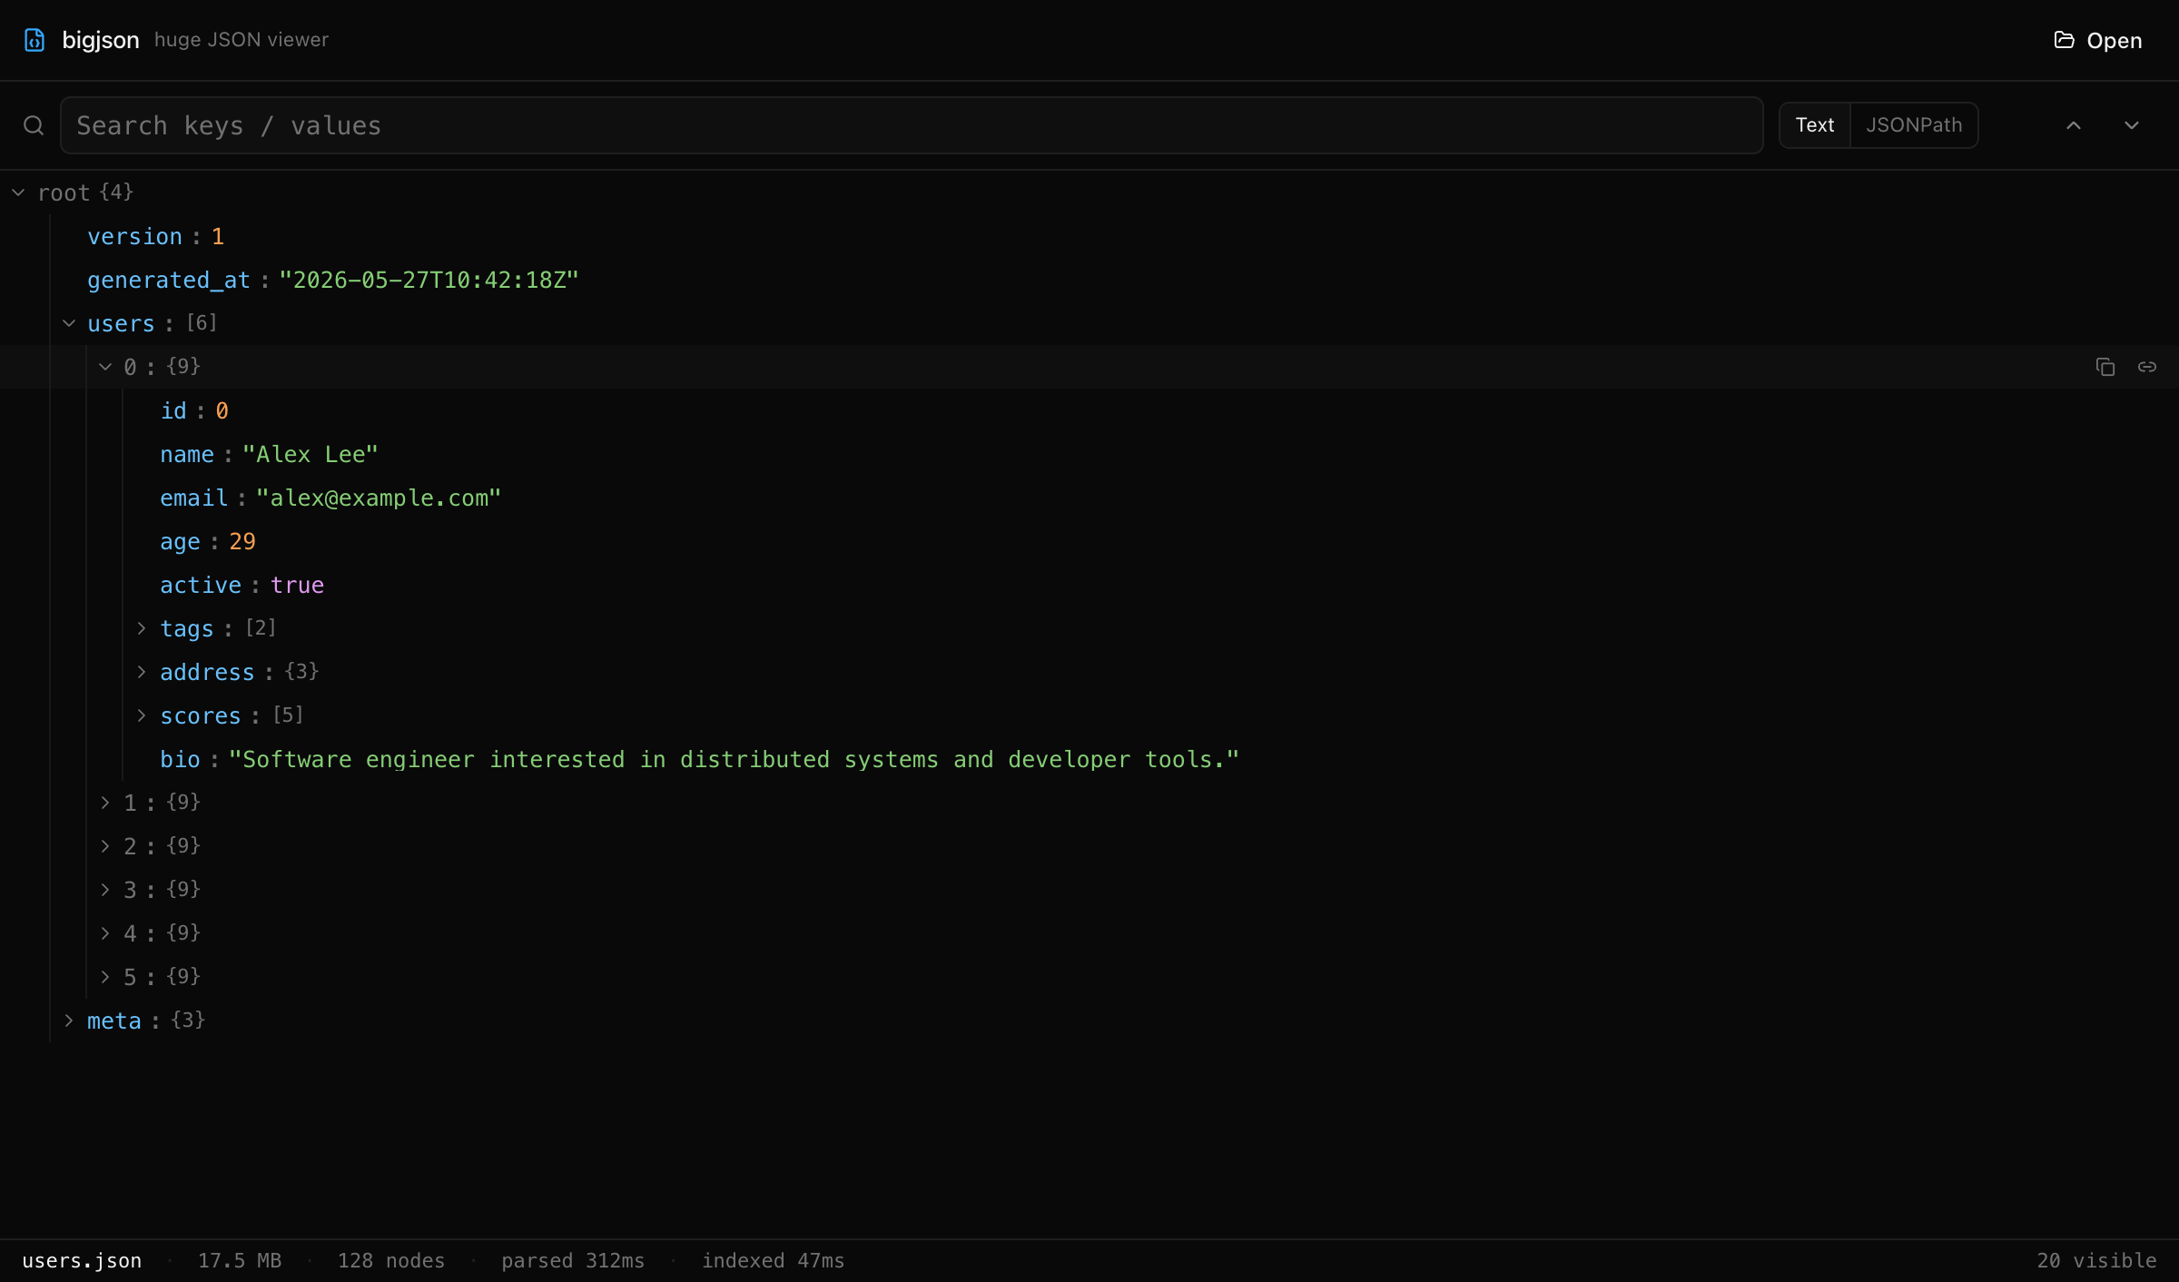
Task: Click the email value "alex@example.com"
Action: click(379, 498)
